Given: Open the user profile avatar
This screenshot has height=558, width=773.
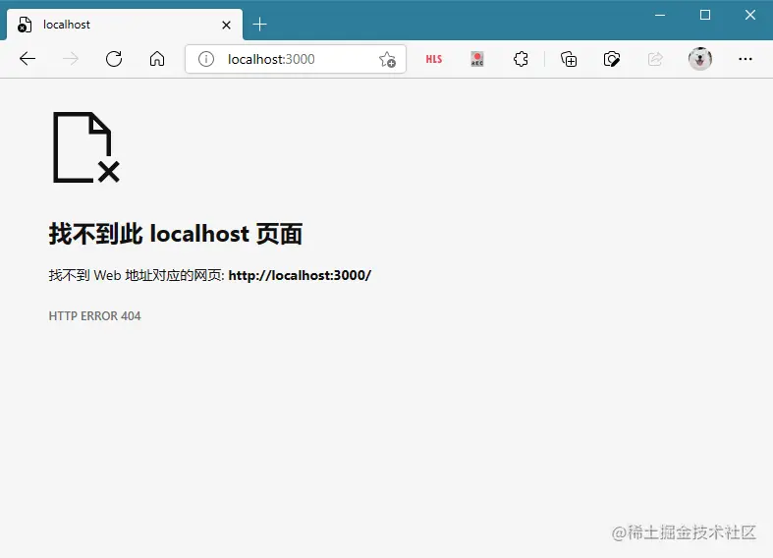Looking at the screenshot, I should click(x=700, y=59).
